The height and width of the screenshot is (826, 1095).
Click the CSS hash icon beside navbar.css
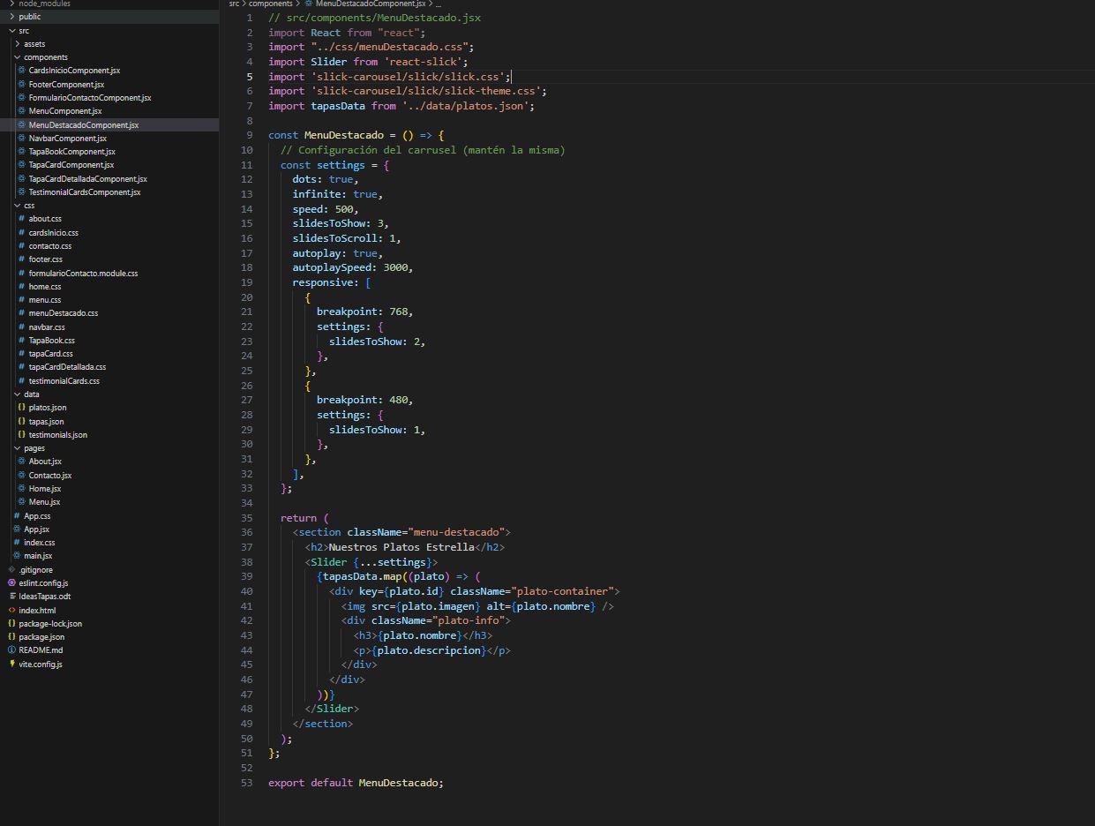click(x=21, y=327)
